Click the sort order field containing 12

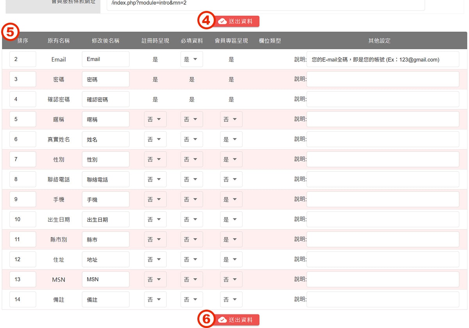23,259
